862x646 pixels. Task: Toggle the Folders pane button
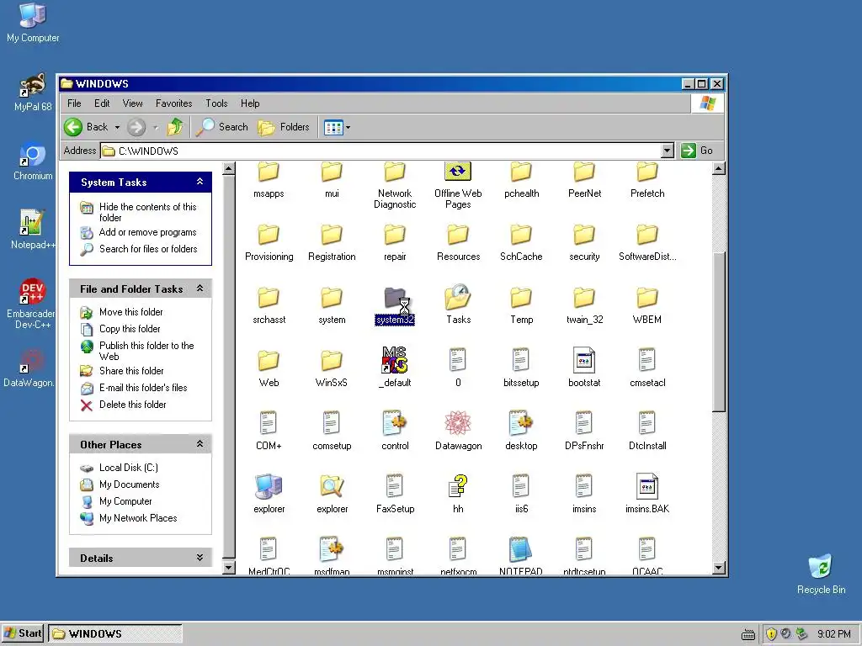(x=284, y=127)
